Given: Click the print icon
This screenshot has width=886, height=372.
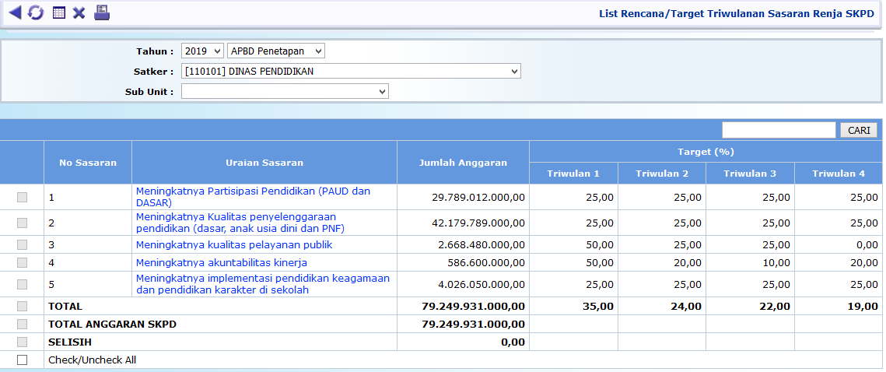Looking at the screenshot, I should pos(102,12).
